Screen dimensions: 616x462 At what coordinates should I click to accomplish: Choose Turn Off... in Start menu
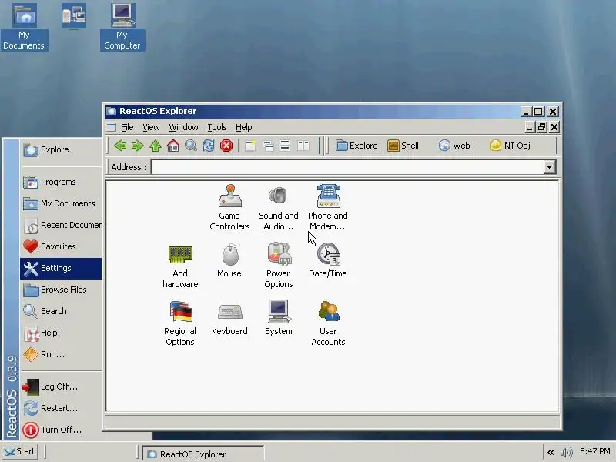61,430
